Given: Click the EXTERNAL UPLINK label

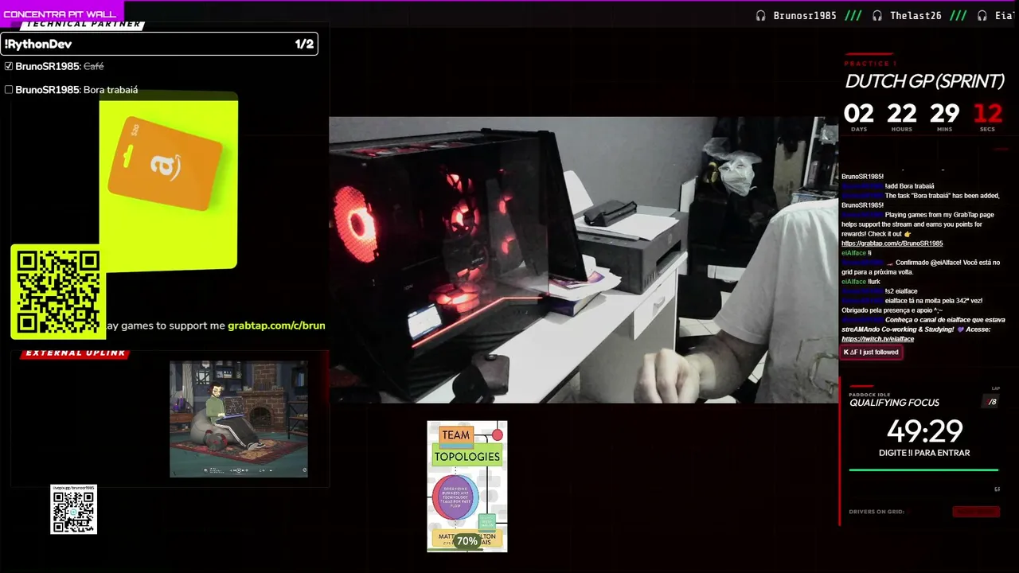Looking at the screenshot, I should (76, 353).
